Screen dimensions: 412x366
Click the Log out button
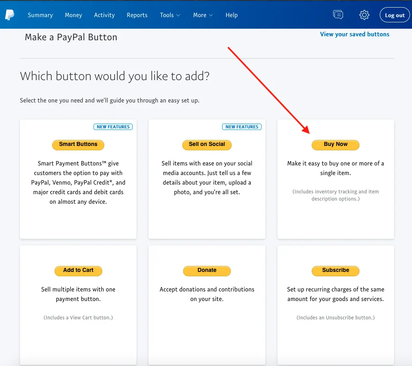pos(394,15)
